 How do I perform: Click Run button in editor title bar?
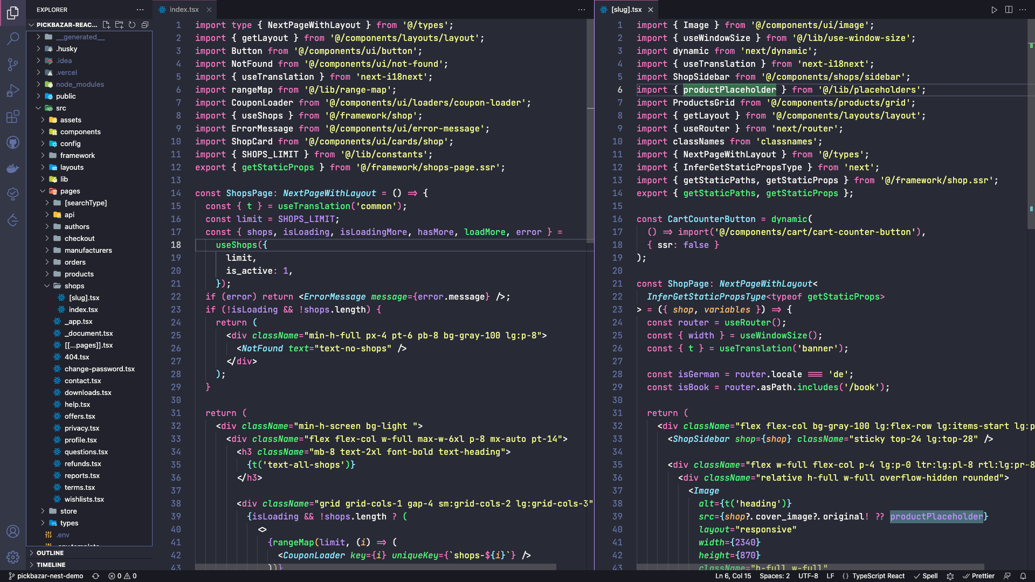tap(994, 10)
